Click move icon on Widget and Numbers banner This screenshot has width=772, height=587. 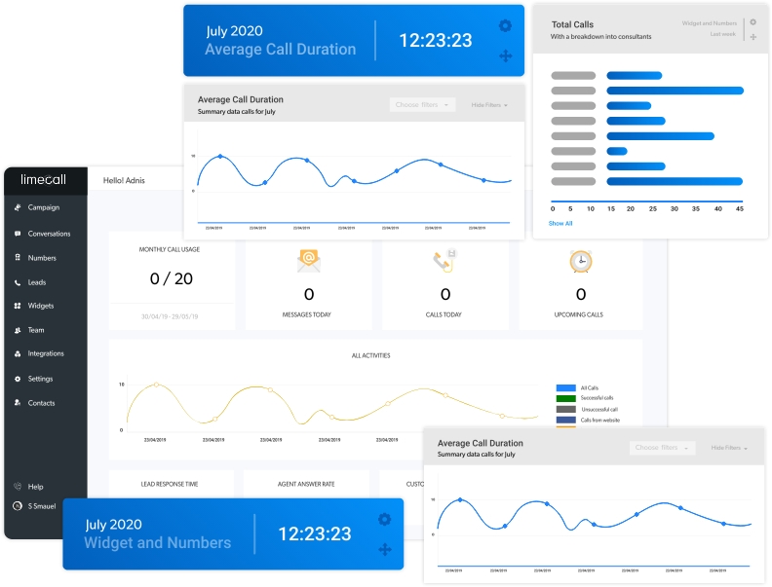click(x=384, y=550)
